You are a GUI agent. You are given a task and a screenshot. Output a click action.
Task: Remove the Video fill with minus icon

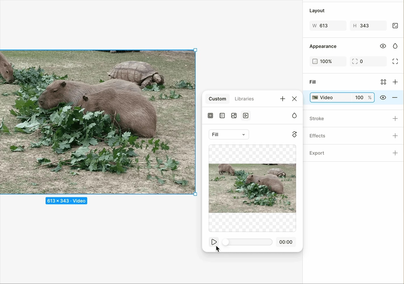[395, 97]
